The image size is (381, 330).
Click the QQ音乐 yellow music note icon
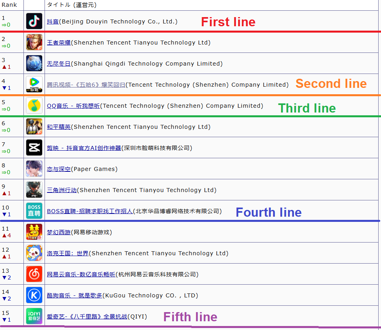[34, 105]
